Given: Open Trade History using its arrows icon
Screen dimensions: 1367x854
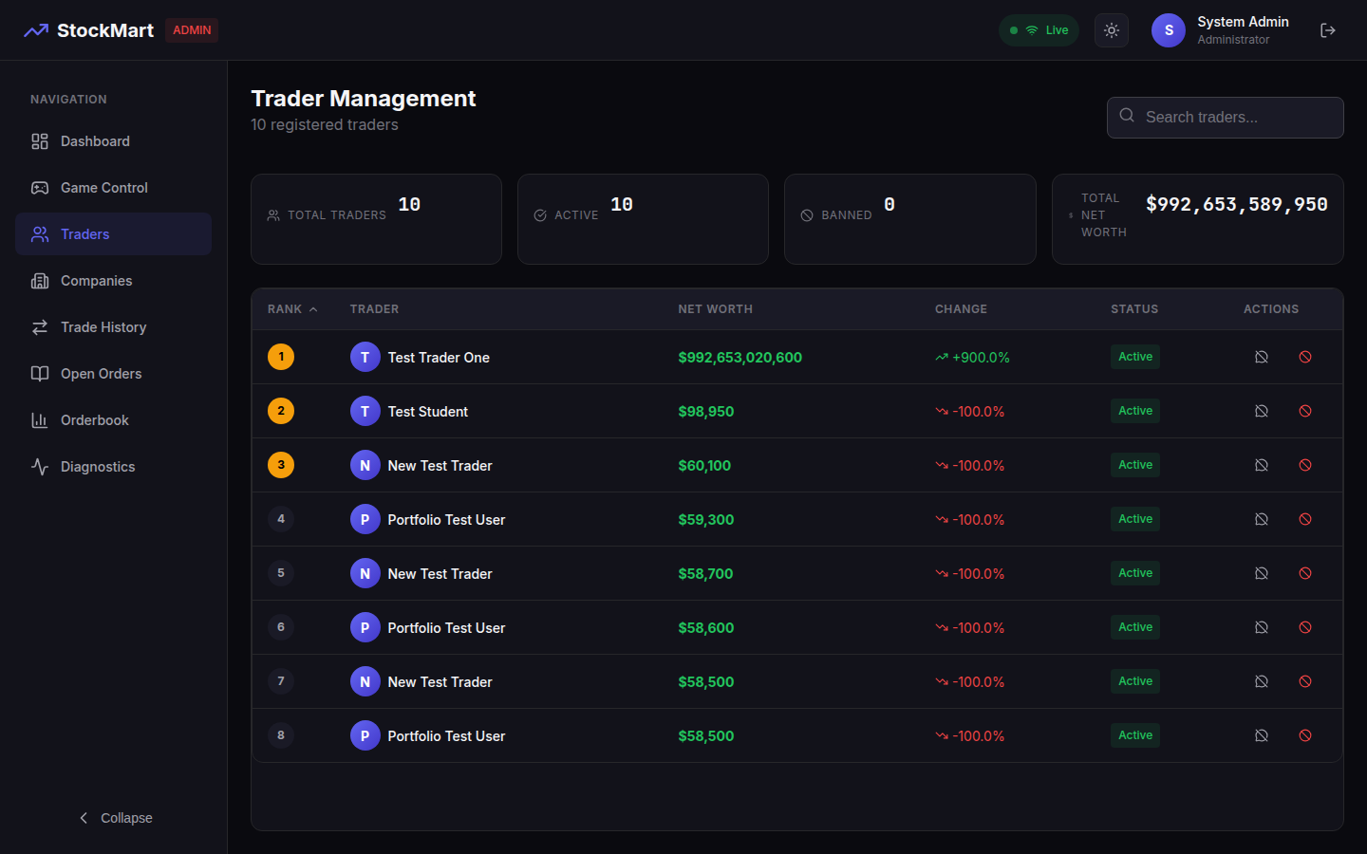Looking at the screenshot, I should tap(39, 326).
